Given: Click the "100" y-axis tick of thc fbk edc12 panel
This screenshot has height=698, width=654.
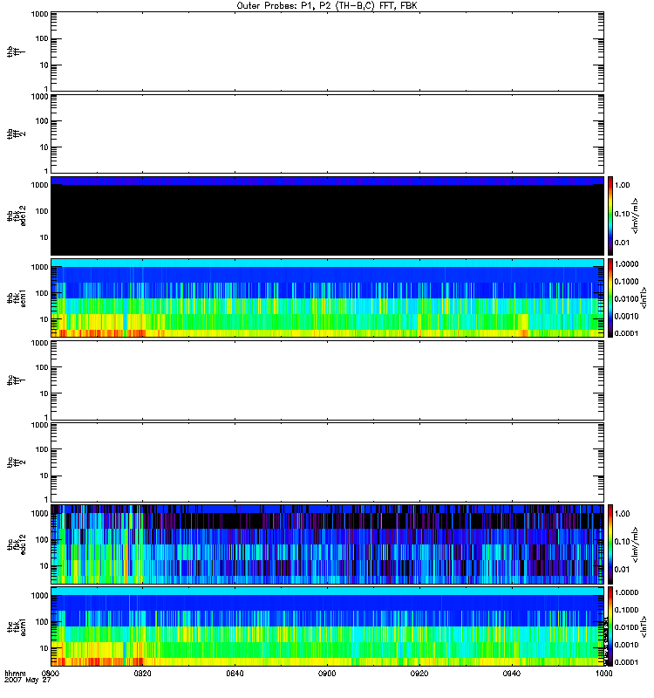Looking at the screenshot, I should coord(42,540).
